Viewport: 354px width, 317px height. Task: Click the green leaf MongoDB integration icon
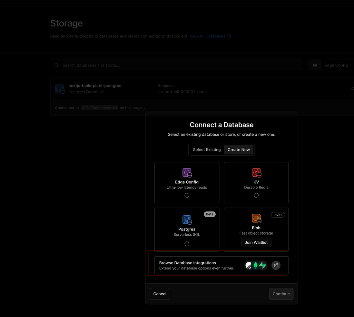(256, 265)
